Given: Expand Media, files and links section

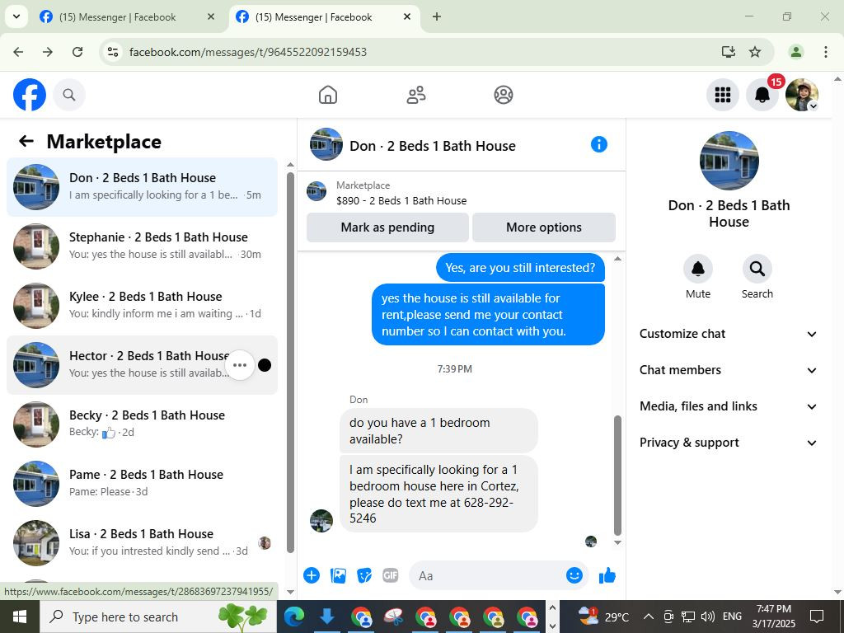Looking at the screenshot, I should coord(729,406).
